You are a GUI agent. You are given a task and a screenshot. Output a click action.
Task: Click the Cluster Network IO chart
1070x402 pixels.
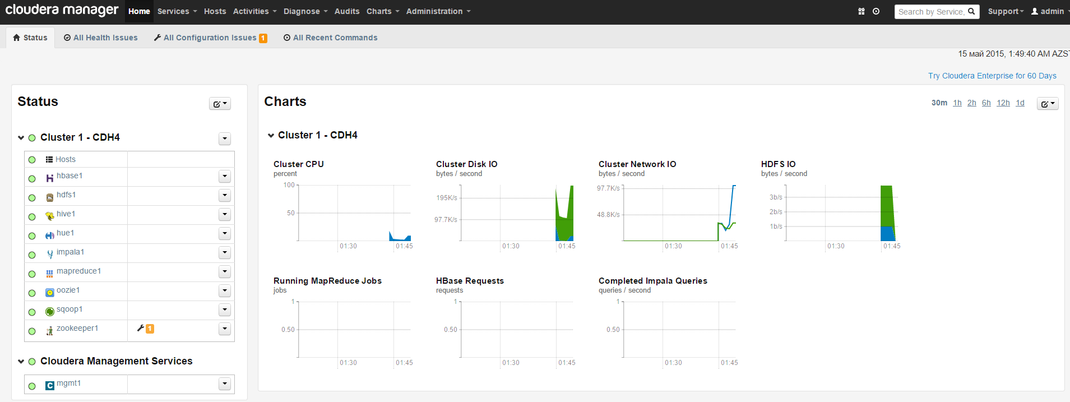(x=668, y=205)
